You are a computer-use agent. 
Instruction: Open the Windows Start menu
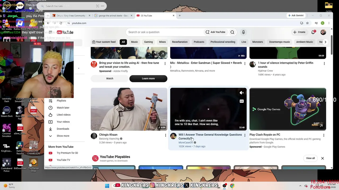pos(107,186)
